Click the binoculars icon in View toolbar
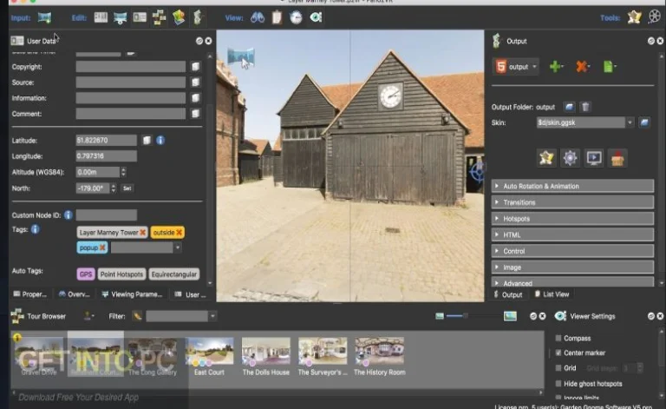This screenshot has height=409, width=666. (258, 16)
